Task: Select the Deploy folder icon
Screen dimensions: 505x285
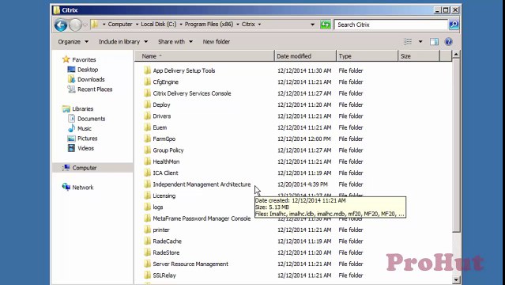Action: tap(147, 104)
